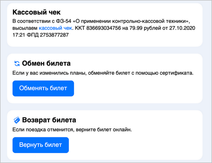The image size is (212, 163).
Task: Click the Вернуть билет button
Action: (41, 145)
